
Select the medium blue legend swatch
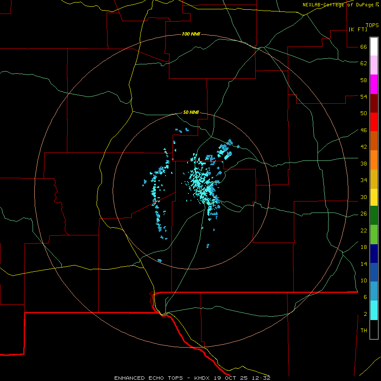point(374,272)
